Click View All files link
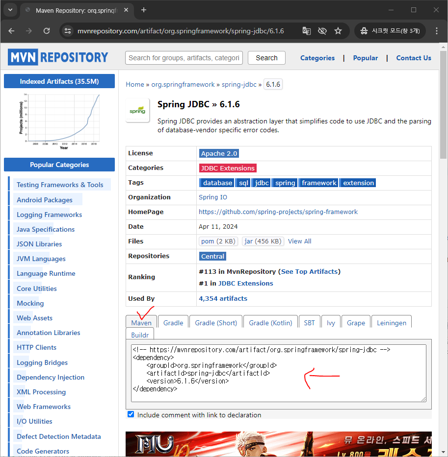This screenshot has width=448, height=457. (300, 241)
